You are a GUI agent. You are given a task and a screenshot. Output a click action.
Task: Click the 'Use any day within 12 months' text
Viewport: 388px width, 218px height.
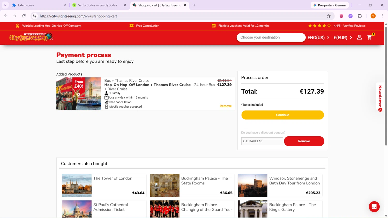pyautogui.click(x=129, y=98)
